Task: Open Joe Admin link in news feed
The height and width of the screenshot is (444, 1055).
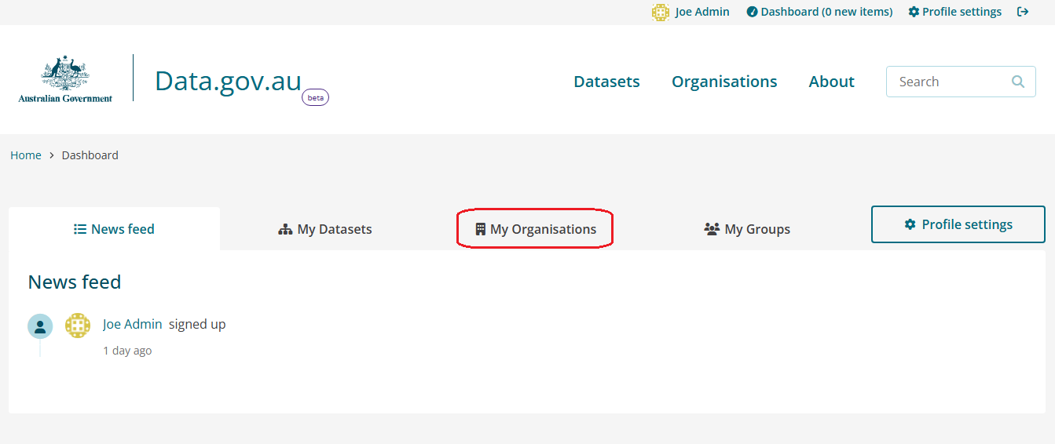Action: tap(133, 324)
